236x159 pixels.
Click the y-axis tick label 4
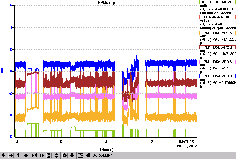point(11,27)
